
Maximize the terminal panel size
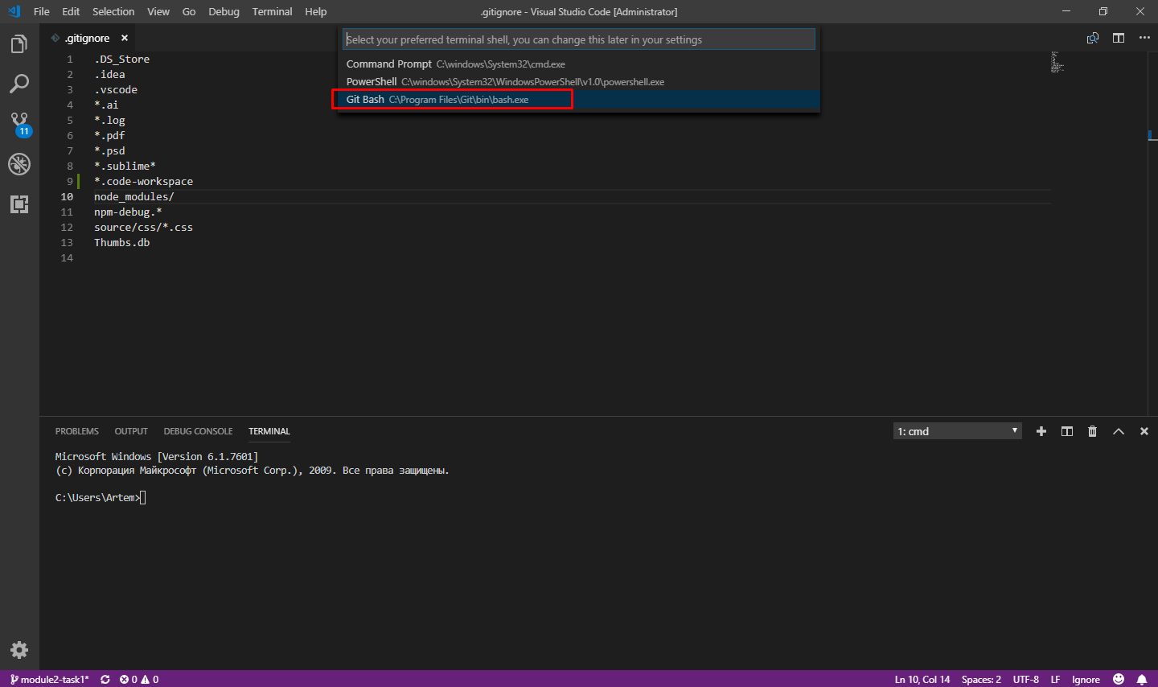click(1119, 431)
